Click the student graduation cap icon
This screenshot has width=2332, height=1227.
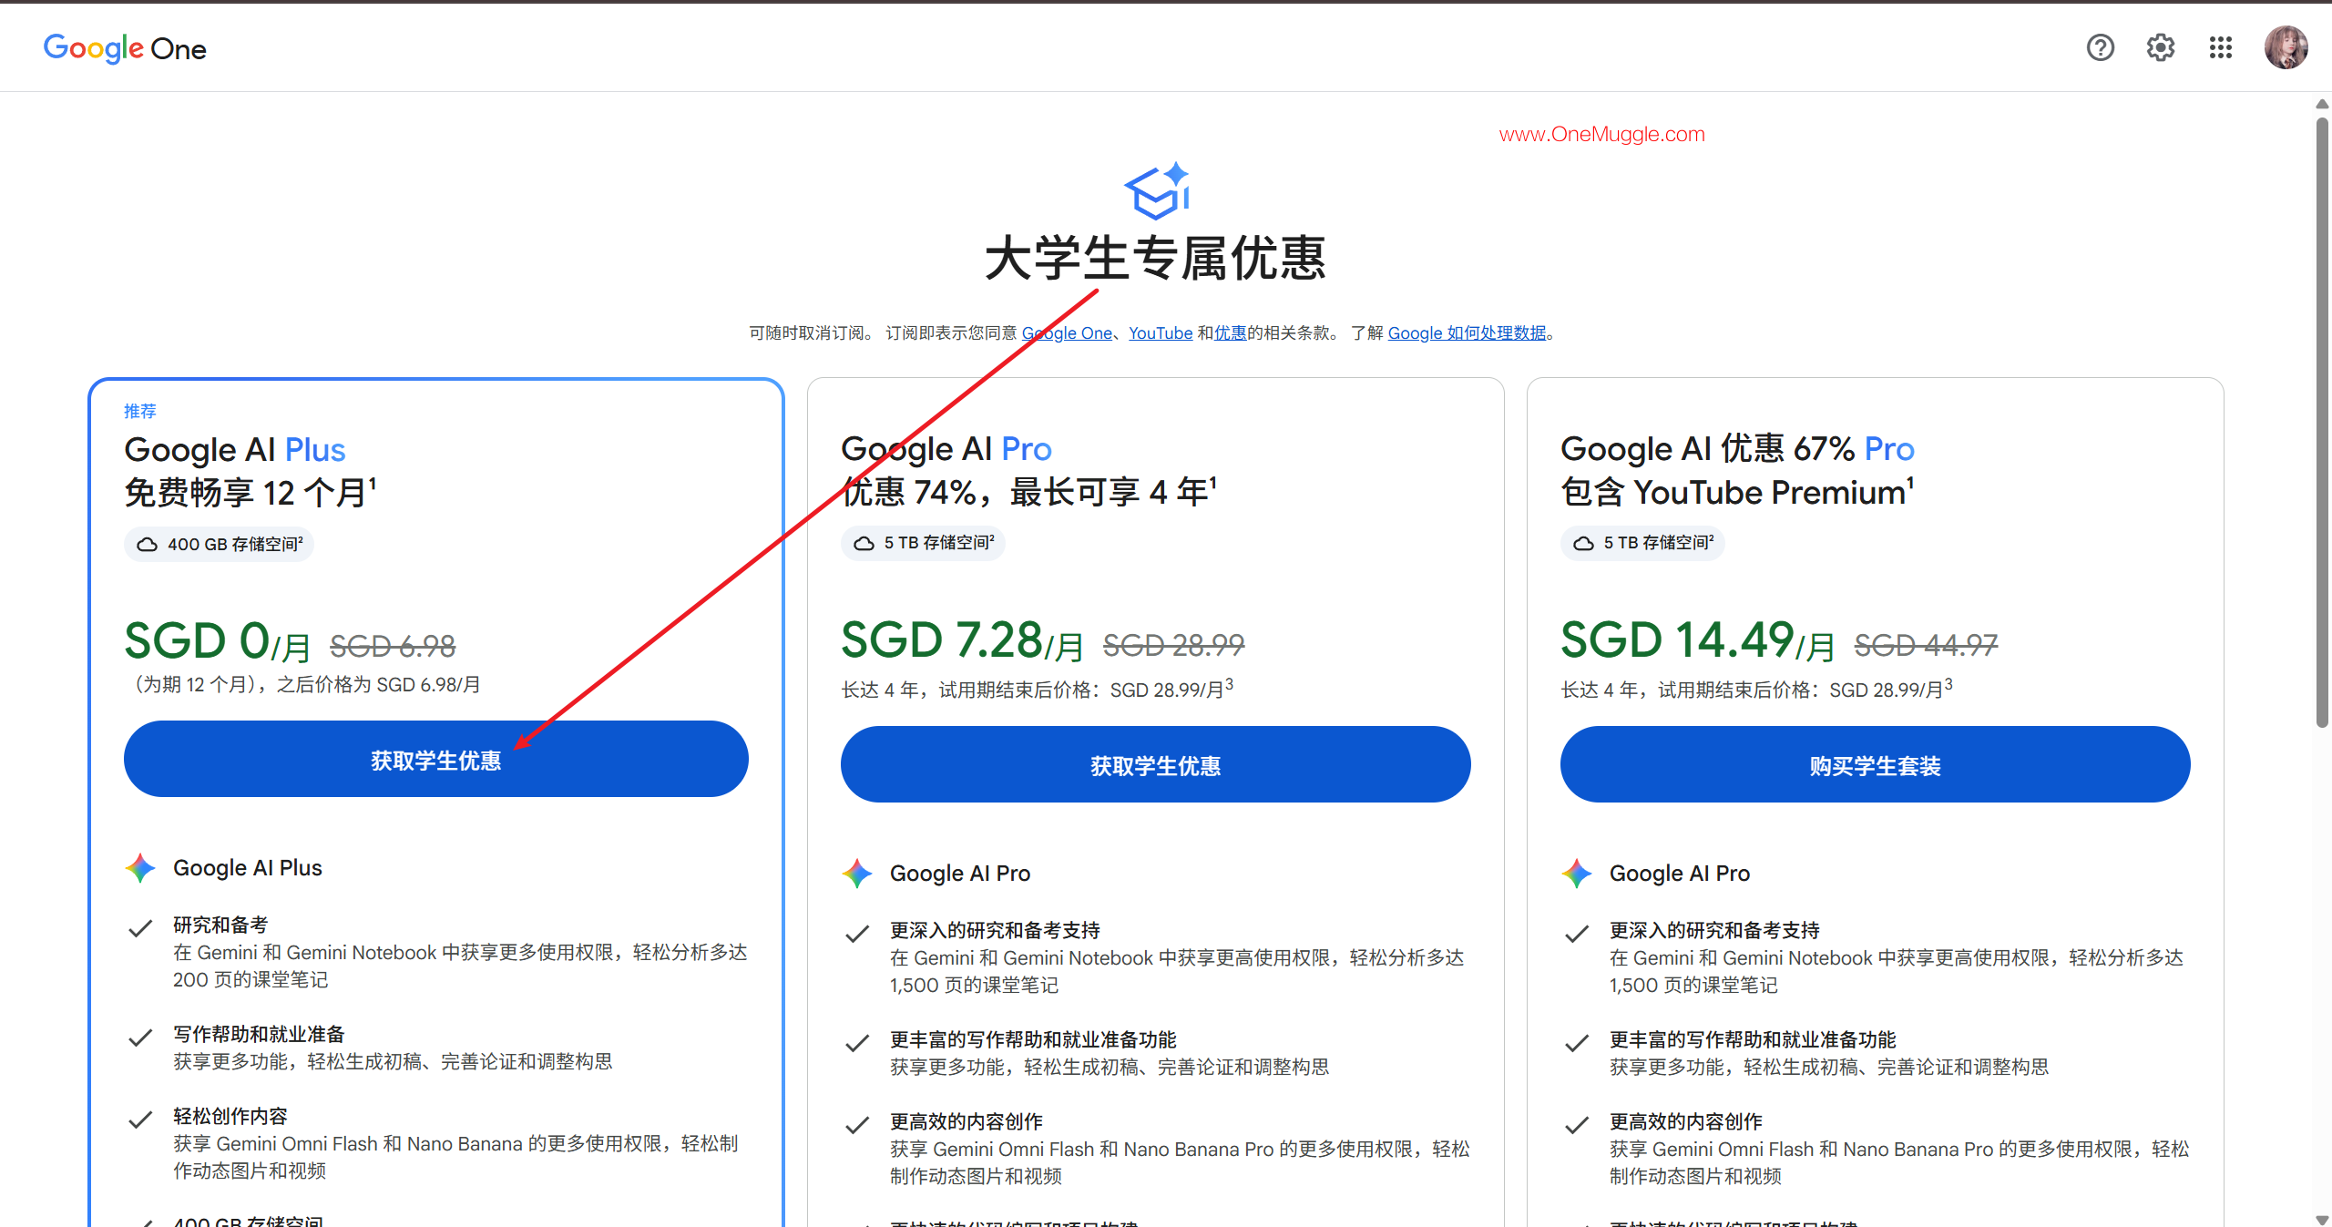click(x=1157, y=191)
